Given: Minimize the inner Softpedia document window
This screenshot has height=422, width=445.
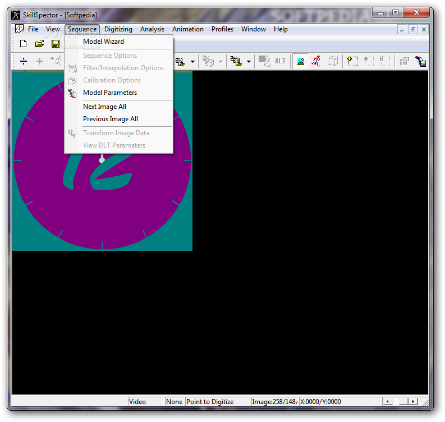Looking at the screenshot, I should 402,29.
